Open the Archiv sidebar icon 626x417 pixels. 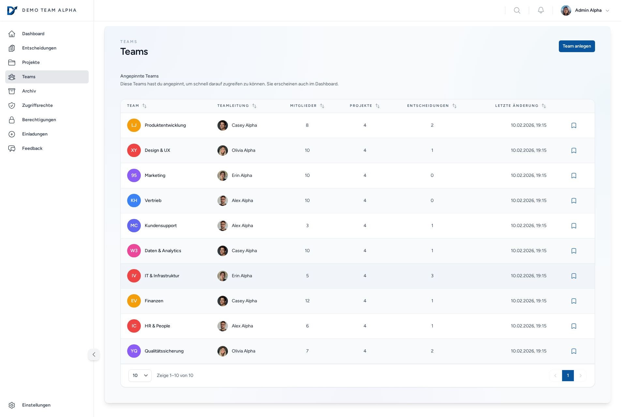click(12, 91)
